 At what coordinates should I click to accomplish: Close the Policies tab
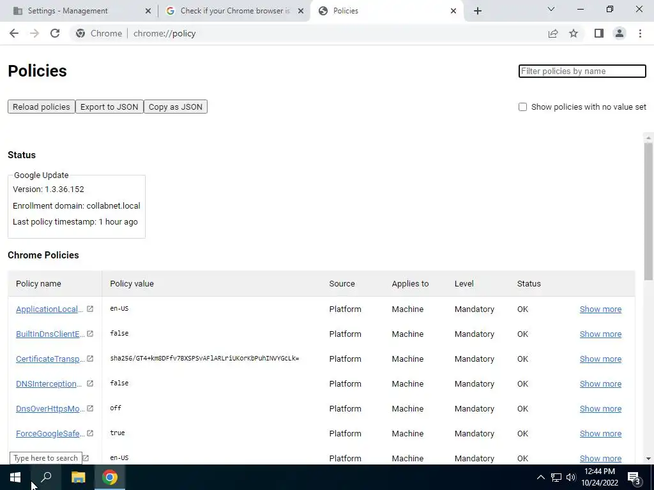click(x=453, y=11)
